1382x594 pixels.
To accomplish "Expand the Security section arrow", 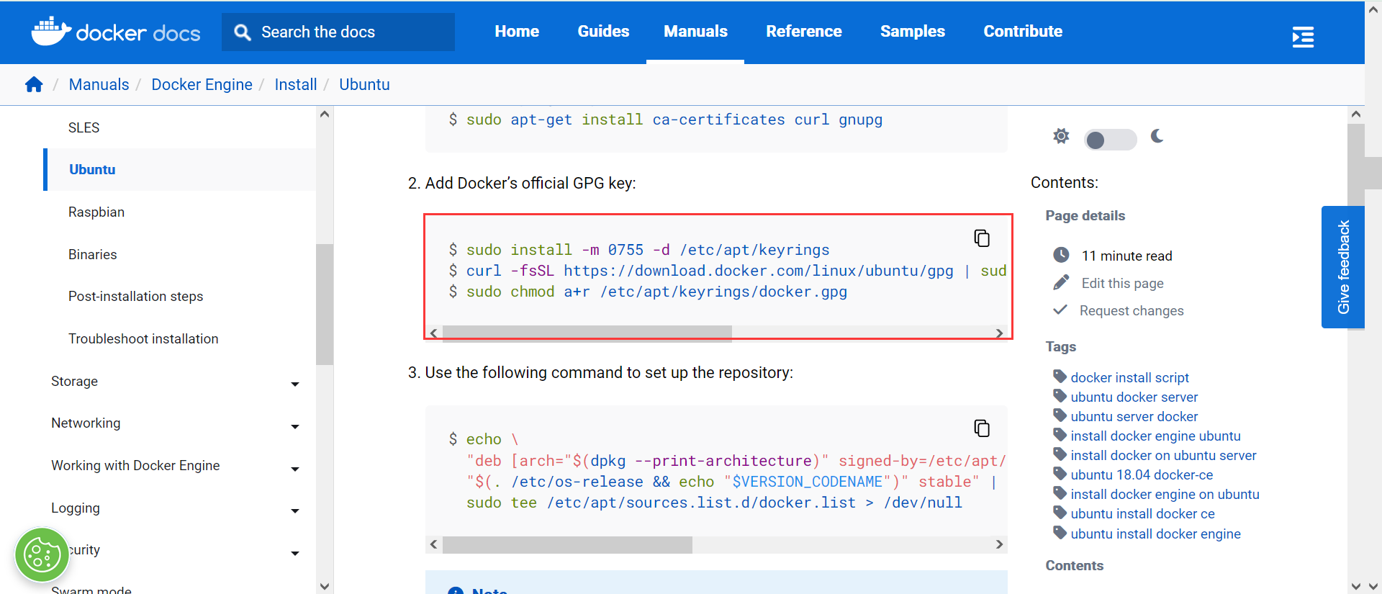I will pyautogui.click(x=295, y=553).
